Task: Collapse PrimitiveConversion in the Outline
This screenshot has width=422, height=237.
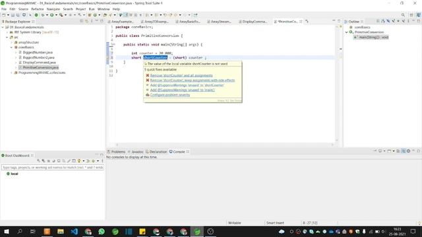Action: tap(347, 32)
